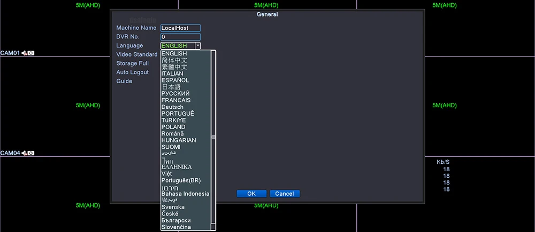
Task: Click the Kb/S bitrate header
Action: tap(443, 162)
